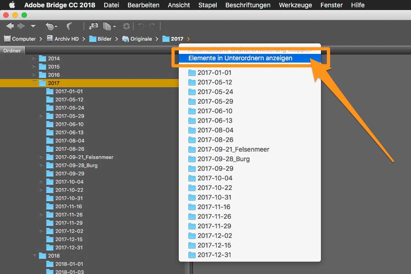The height and width of the screenshot is (274, 411).
Task: Open the chevron after Bilder in path bar
Action: [x=117, y=39]
